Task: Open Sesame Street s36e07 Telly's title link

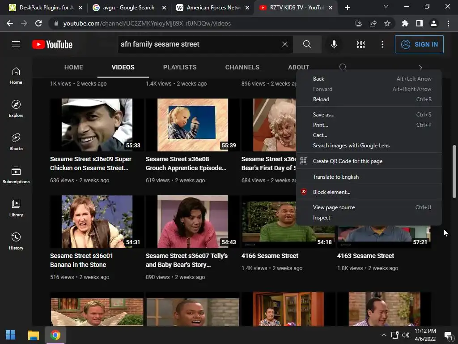Action: 187,260
